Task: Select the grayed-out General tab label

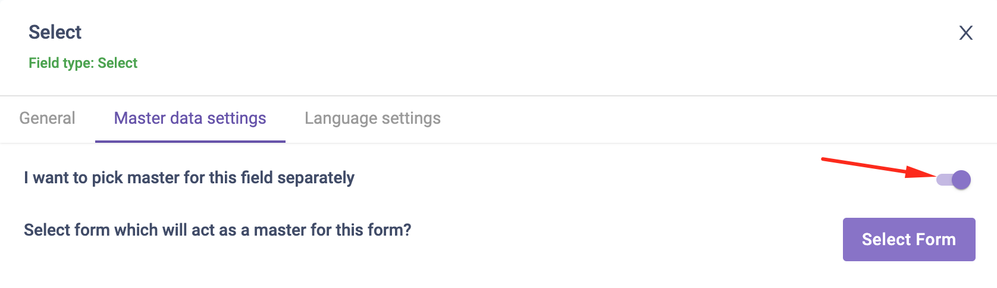Action: click(x=47, y=118)
